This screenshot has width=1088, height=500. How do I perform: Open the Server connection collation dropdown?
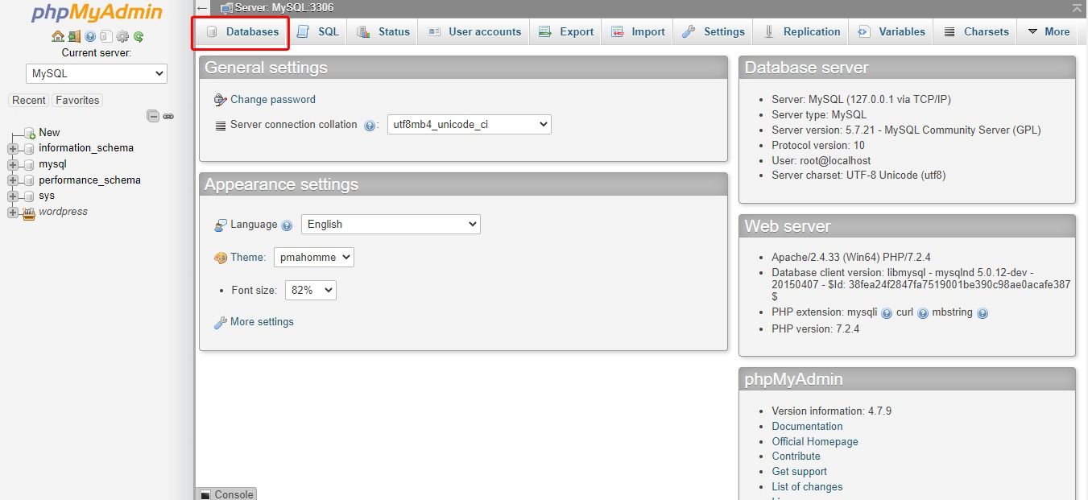coord(470,124)
